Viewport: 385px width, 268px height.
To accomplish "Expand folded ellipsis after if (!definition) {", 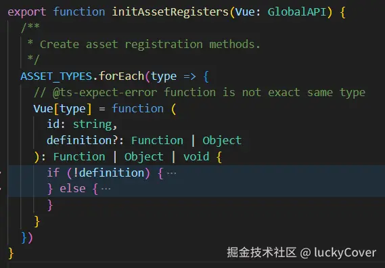I will 171,173.
